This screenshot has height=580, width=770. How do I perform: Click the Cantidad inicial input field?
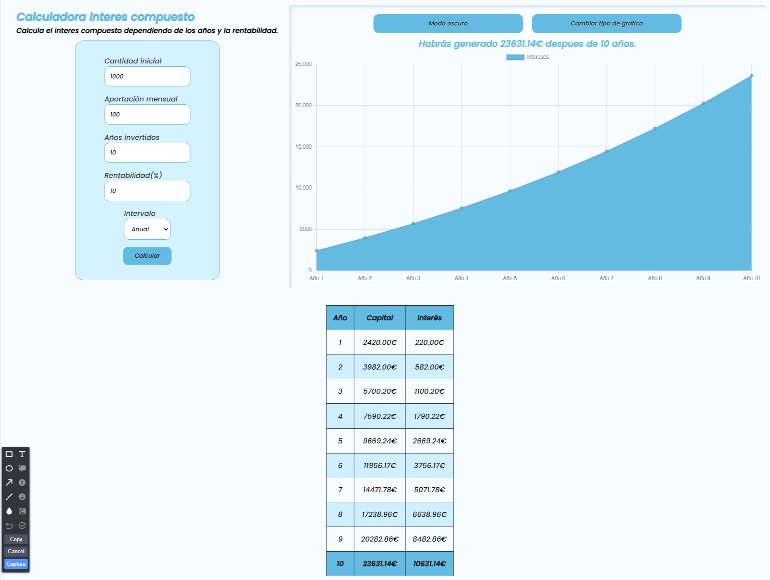(x=147, y=76)
